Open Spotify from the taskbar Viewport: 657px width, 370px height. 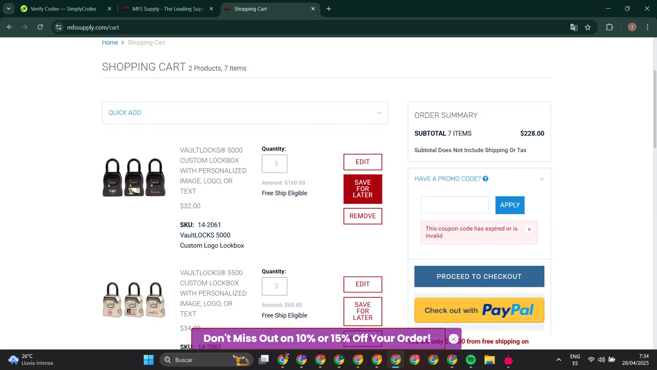(x=471, y=360)
